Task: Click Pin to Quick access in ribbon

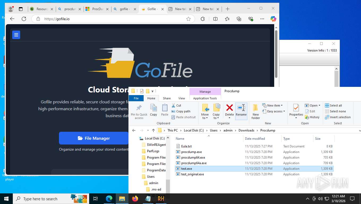Action: [x=139, y=112]
